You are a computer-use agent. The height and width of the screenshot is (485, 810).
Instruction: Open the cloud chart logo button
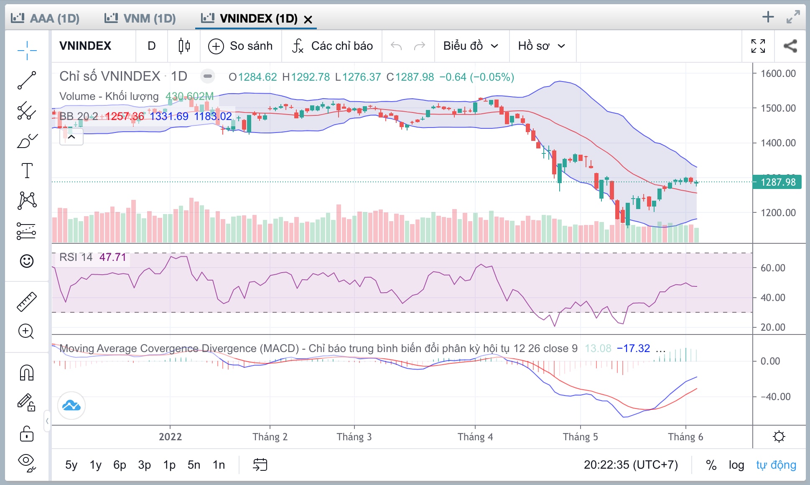tap(71, 406)
